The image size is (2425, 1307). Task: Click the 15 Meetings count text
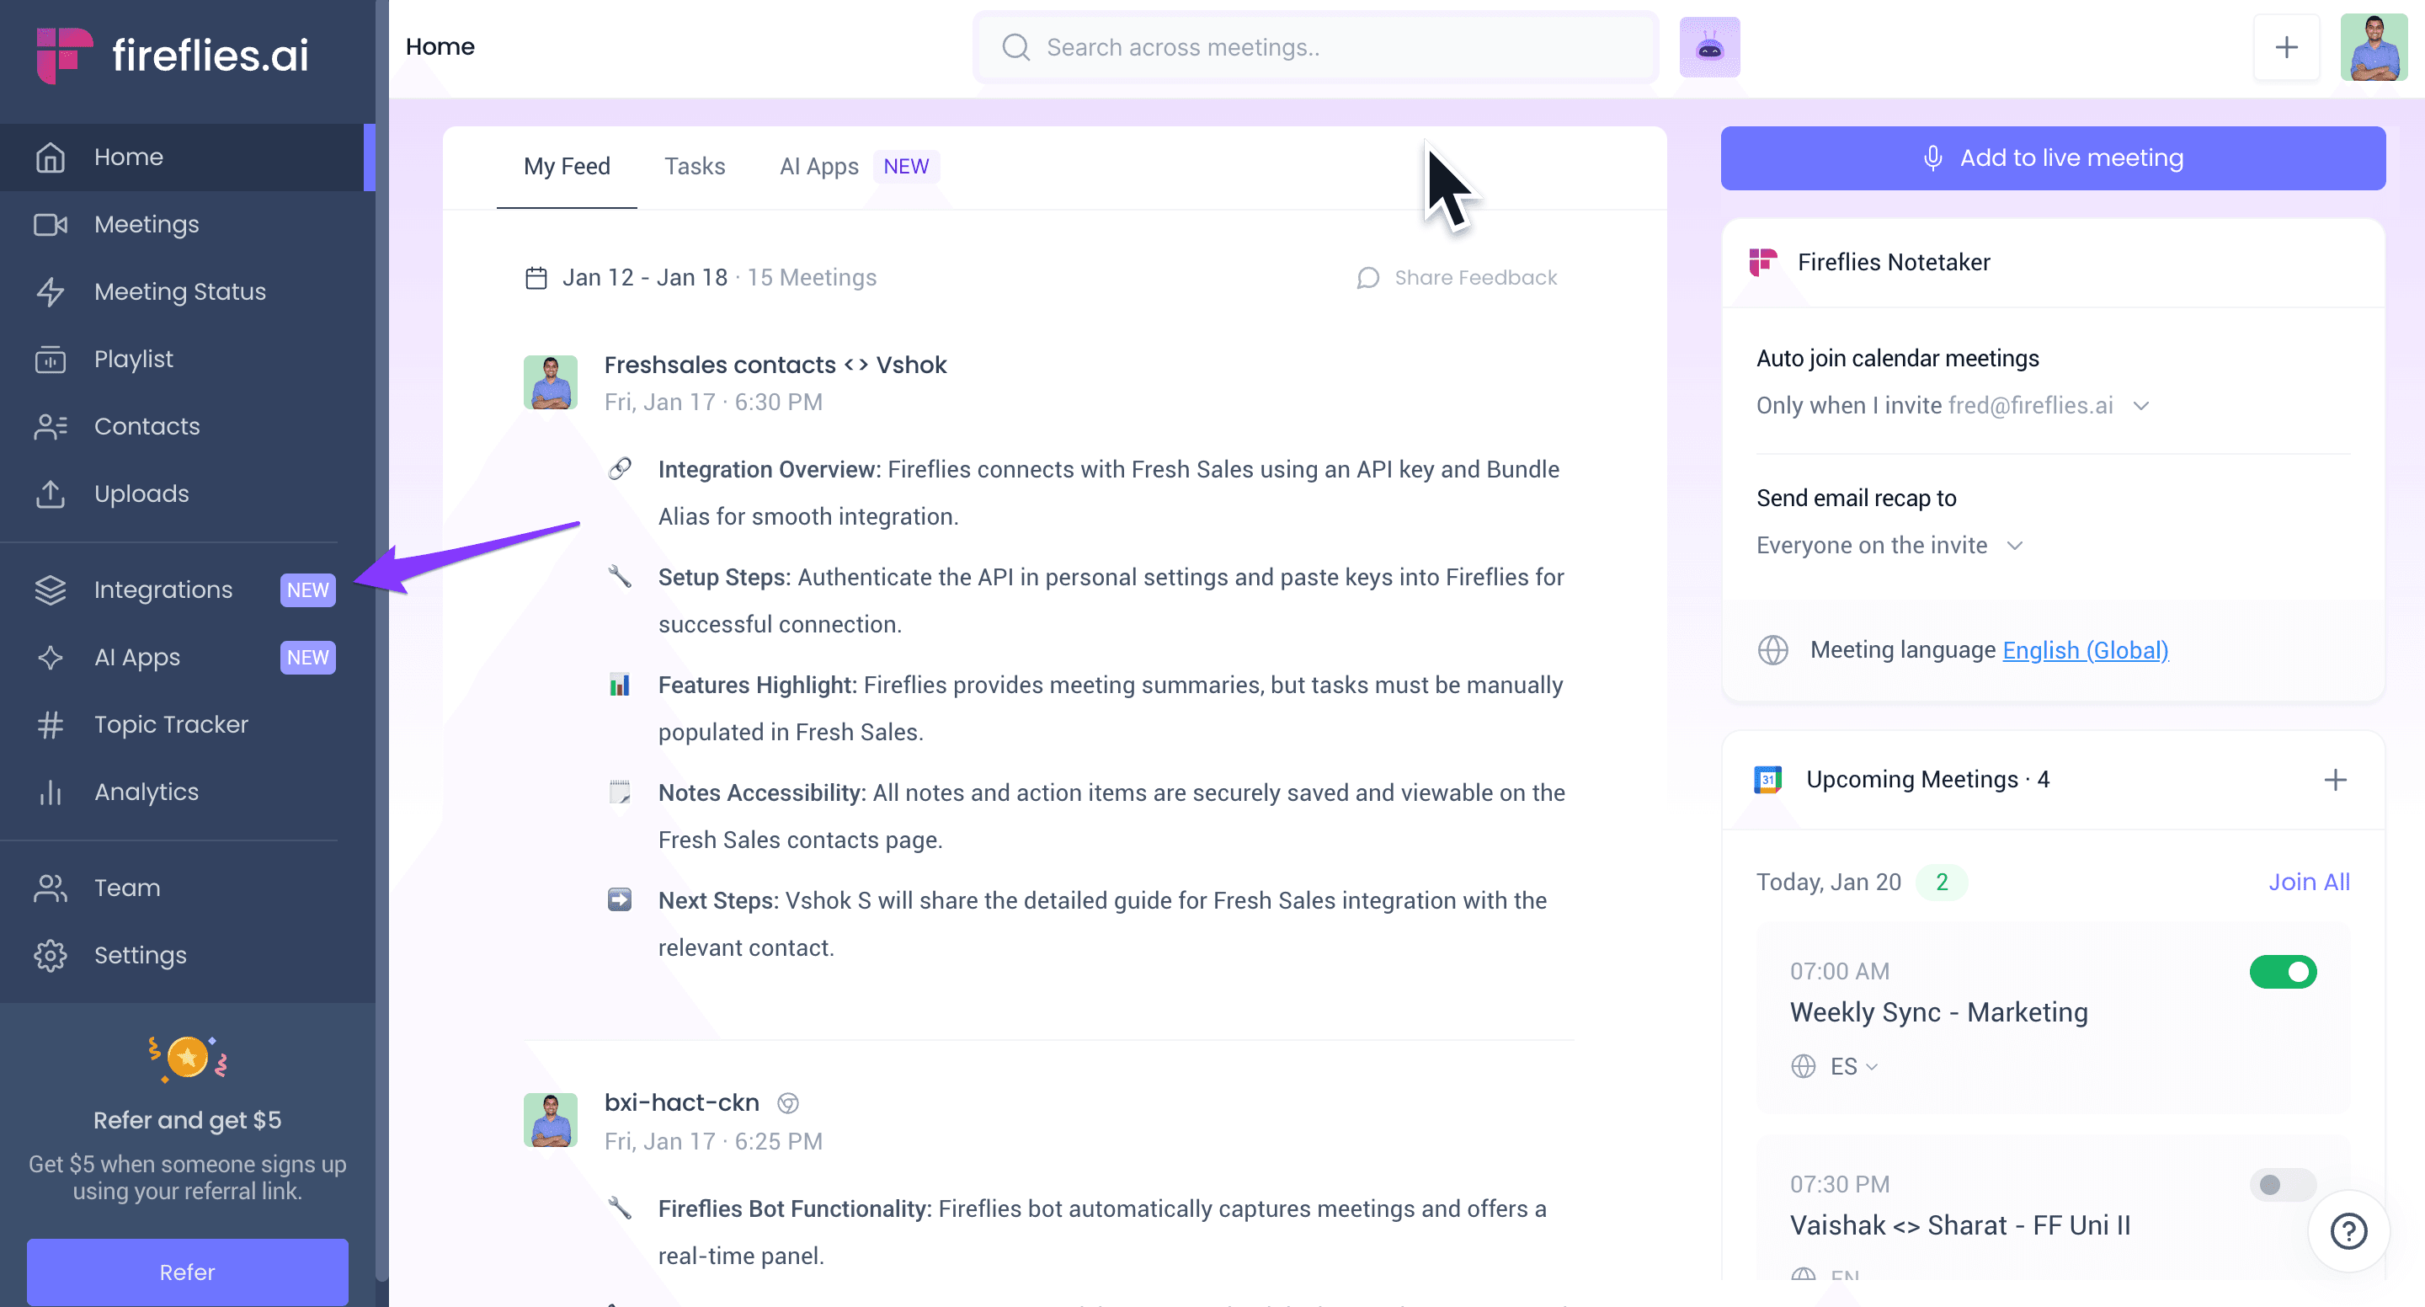click(x=812, y=278)
